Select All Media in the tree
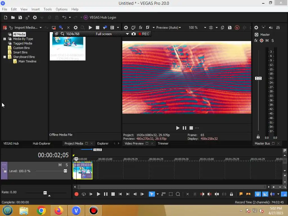Image resolution: width=288 pixels, height=216 pixels. [x=19, y=34]
